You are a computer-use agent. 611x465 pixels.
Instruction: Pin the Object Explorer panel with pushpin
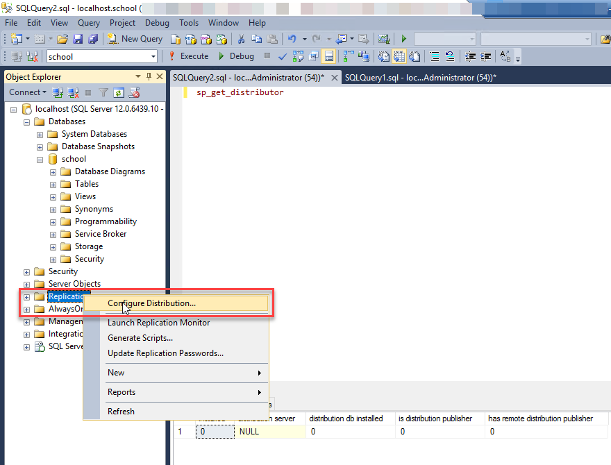[149, 77]
